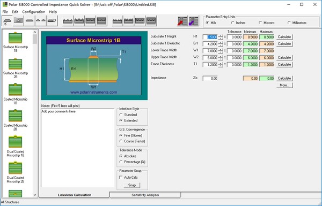Screen dimensions: 322x206
Task: Choose Standard interface style
Action: tap(128, 115)
